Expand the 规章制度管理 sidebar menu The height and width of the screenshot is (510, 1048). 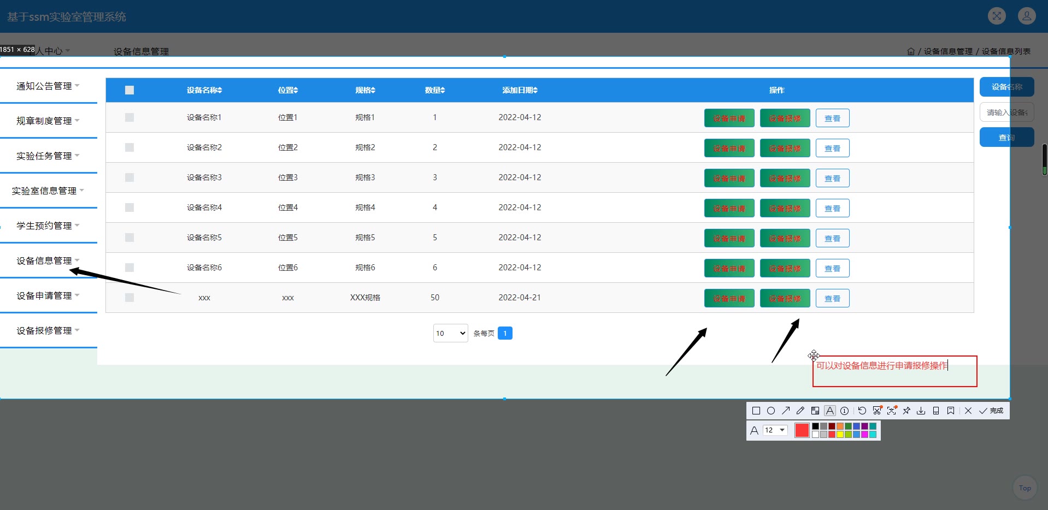pyautogui.click(x=48, y=121)
